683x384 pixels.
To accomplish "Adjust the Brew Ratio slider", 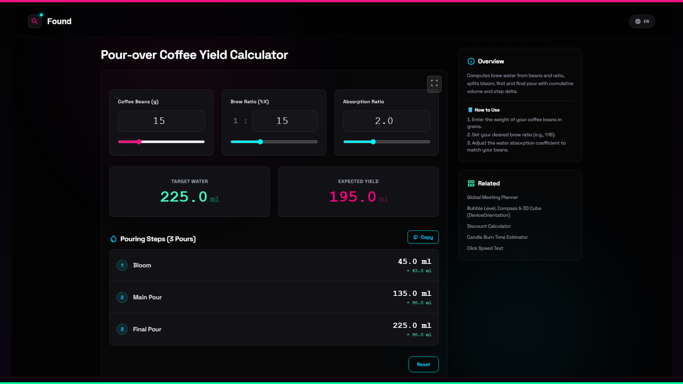I will pyautogui.click(x=274, y=142).
